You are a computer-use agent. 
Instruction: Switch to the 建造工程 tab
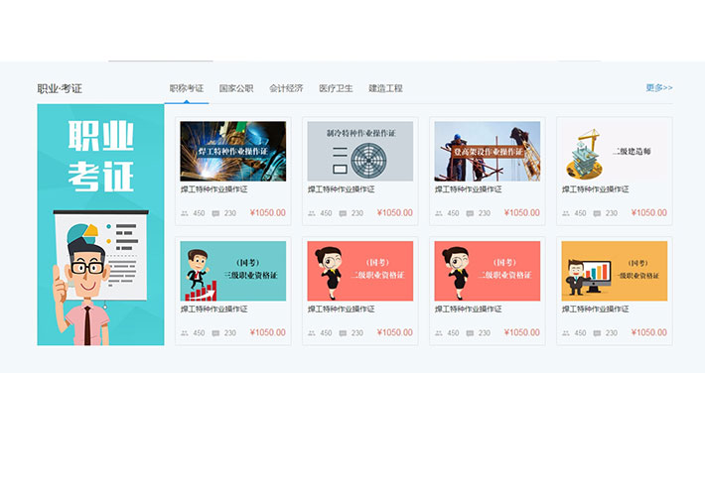(x=385, y=88)
